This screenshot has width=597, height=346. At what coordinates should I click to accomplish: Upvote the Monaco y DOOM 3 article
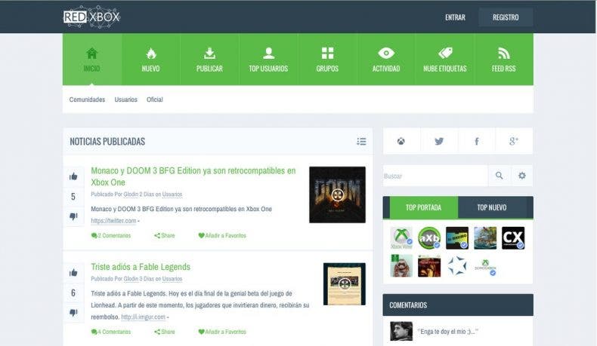tap(73, 176)
